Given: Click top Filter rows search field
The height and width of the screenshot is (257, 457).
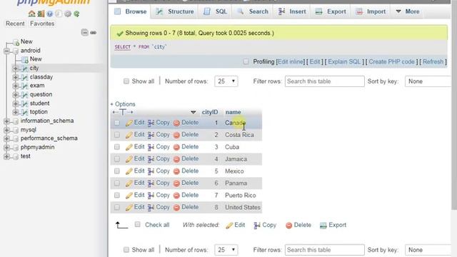Looking at the screenshot, I should pos(325,81).
